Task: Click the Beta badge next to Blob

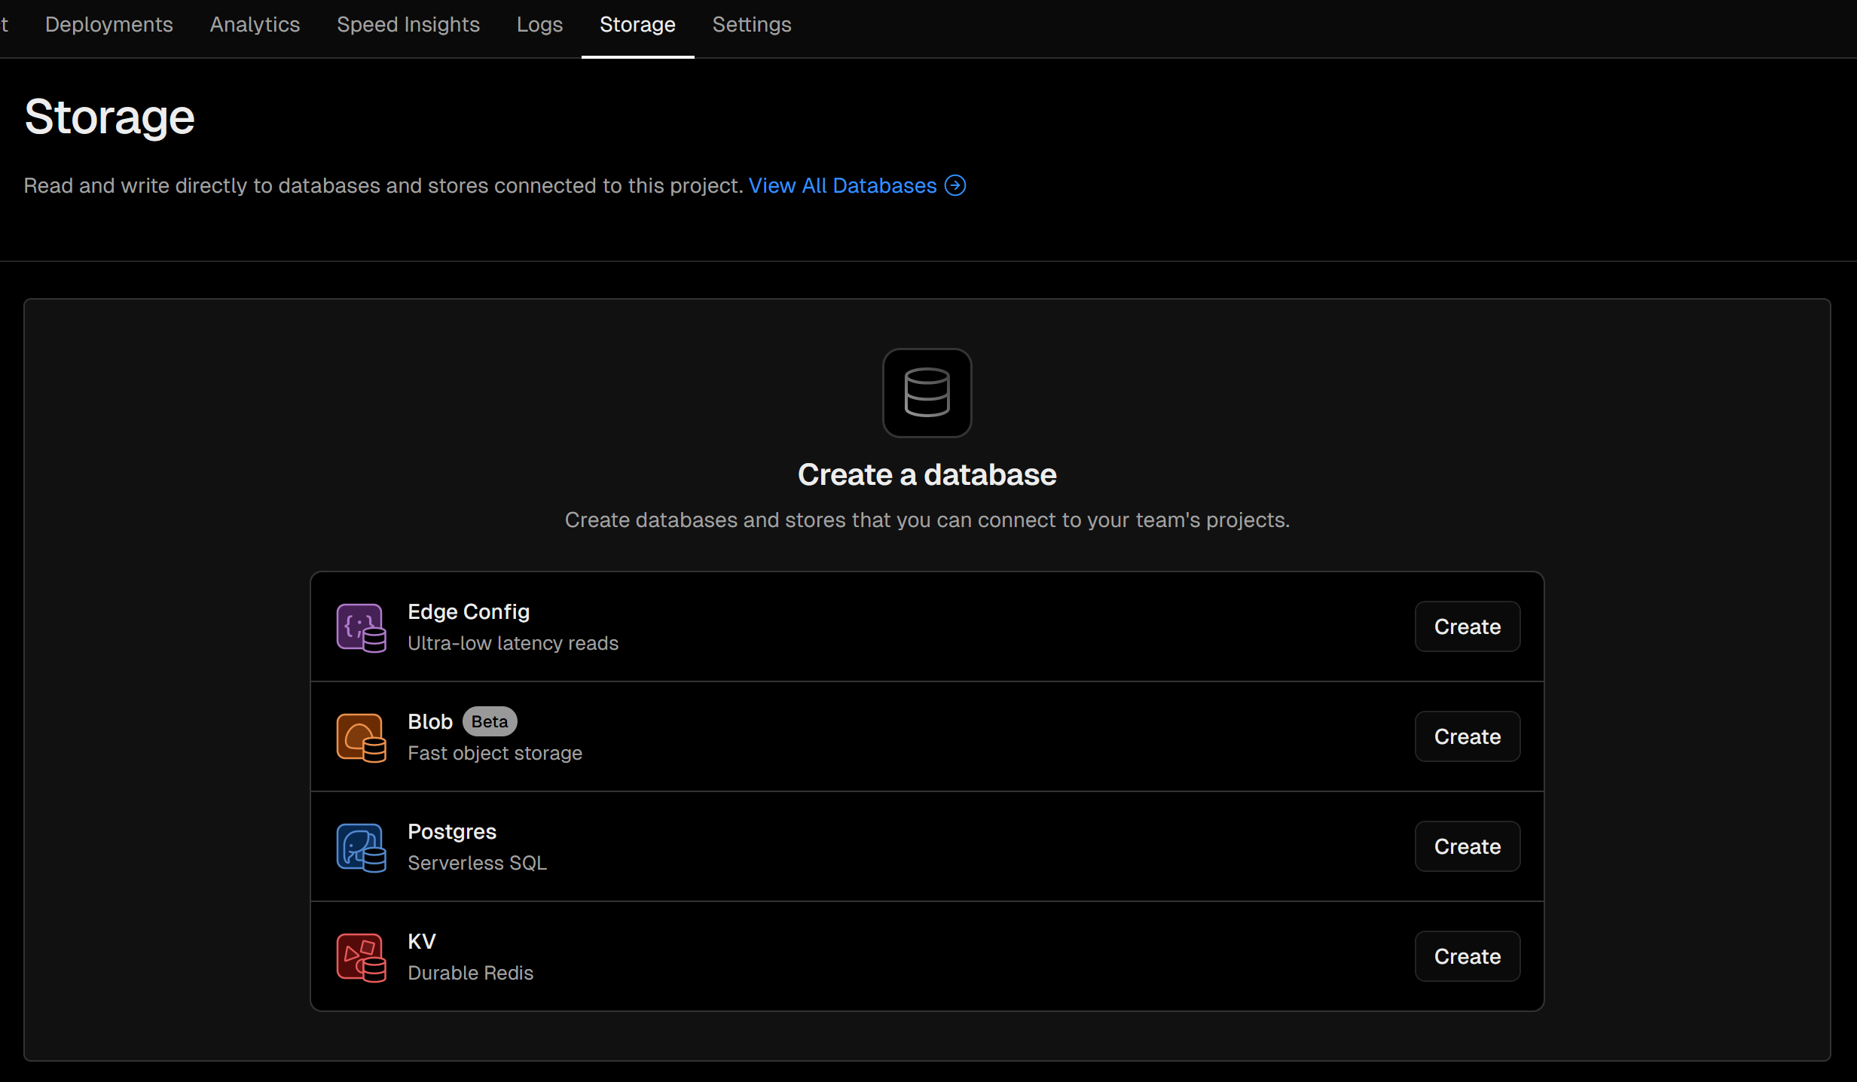Action: coord(489,721)
